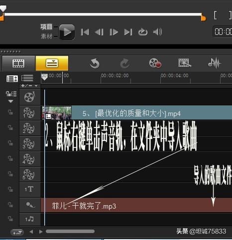Click the 00:00:04:00 mark on ruler
232x240 pixels.
coord(175,76)
